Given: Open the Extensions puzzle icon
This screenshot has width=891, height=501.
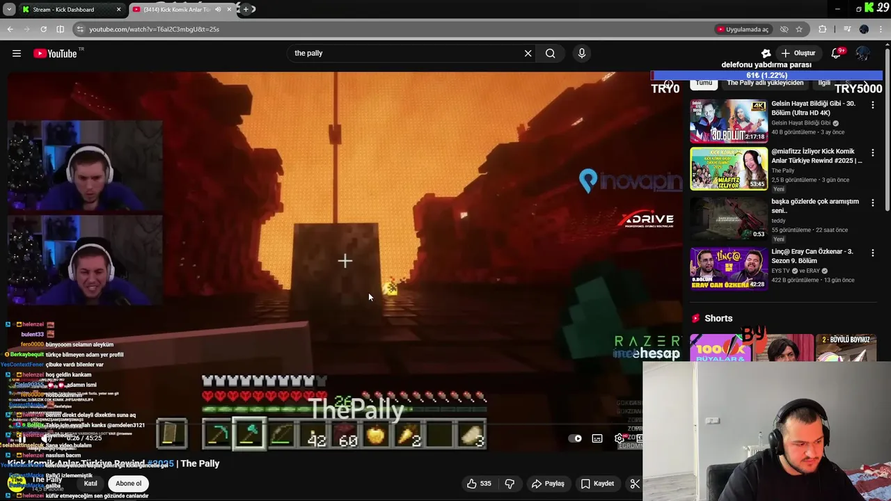Looking at the screenshot, I should [823, 29].
